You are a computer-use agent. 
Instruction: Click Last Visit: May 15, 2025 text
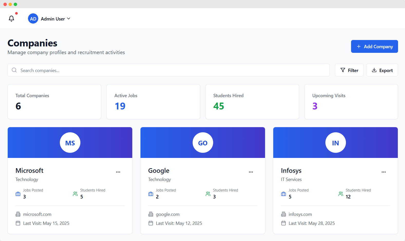click(x=46, y=223)
